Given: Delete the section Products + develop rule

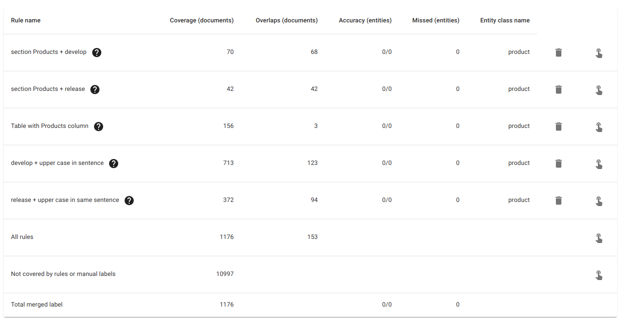Looking at the screenshot, I should 558,53.
